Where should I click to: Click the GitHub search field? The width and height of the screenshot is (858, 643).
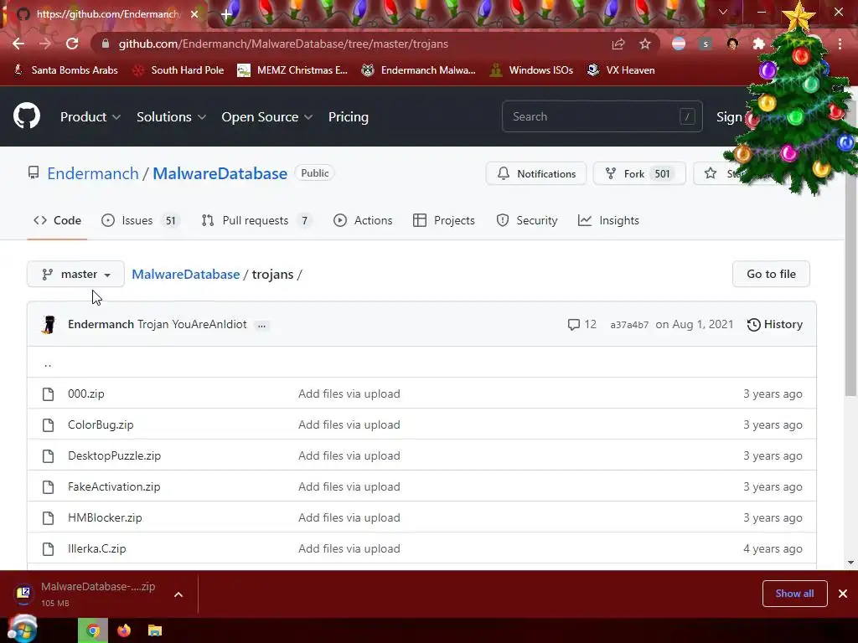602,116
